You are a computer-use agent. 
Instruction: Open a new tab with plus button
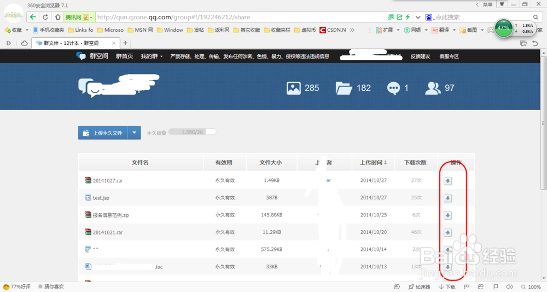pyautogui.click(x=125, y=43)
